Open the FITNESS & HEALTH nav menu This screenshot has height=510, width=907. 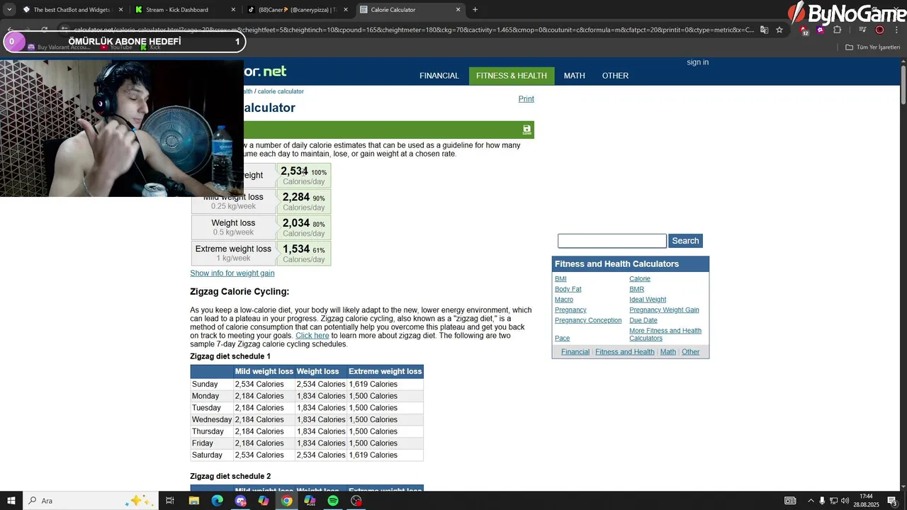tap(512, 76)
